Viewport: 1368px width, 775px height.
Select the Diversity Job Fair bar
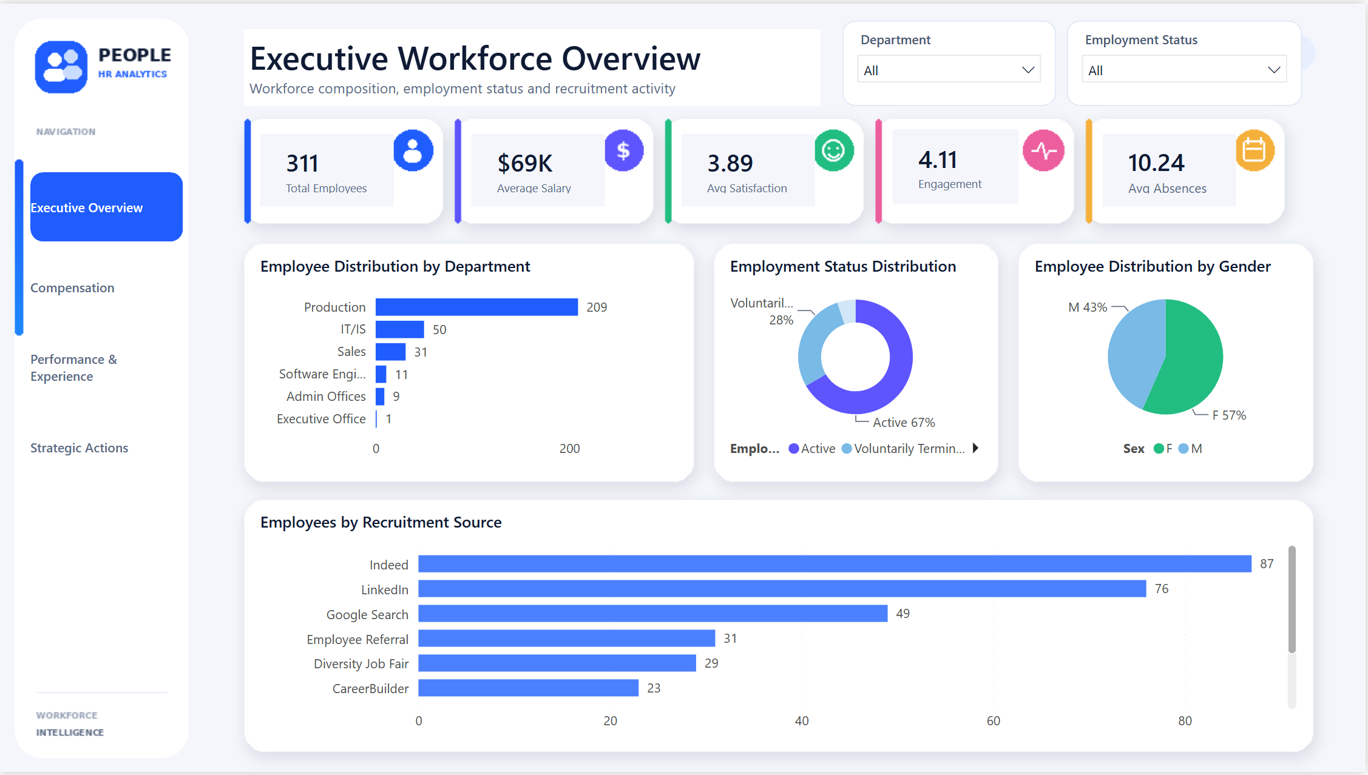tap(557, 663)
